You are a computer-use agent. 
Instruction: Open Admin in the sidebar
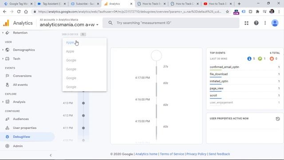[x=18, y=146]
